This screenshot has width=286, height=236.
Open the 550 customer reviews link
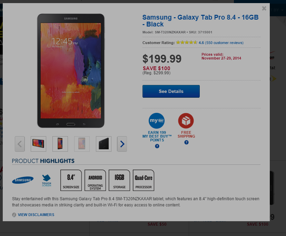point(224,43)
